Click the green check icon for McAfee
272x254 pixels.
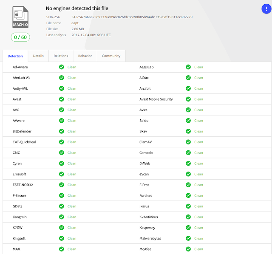point(188,249)
